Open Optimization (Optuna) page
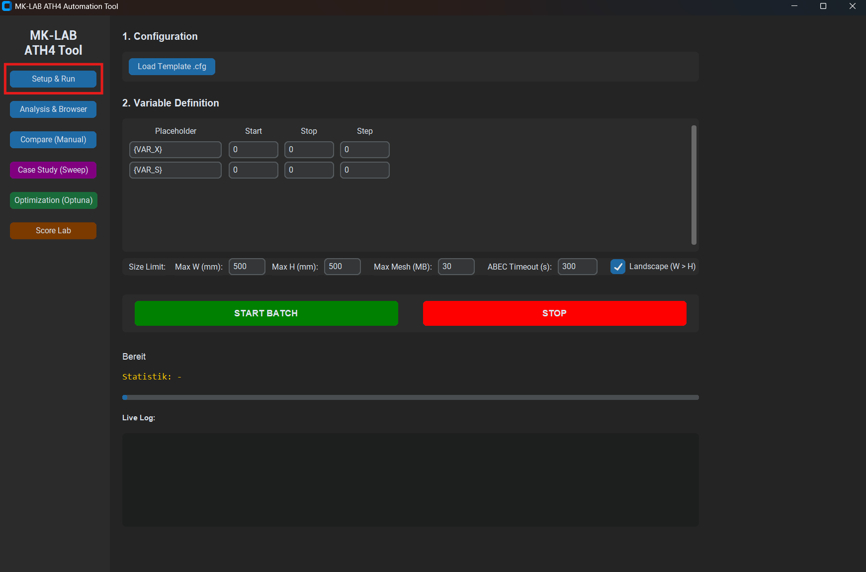Image resolution: width=866 pixels, height=572 pixels. (x=53, y=200)
